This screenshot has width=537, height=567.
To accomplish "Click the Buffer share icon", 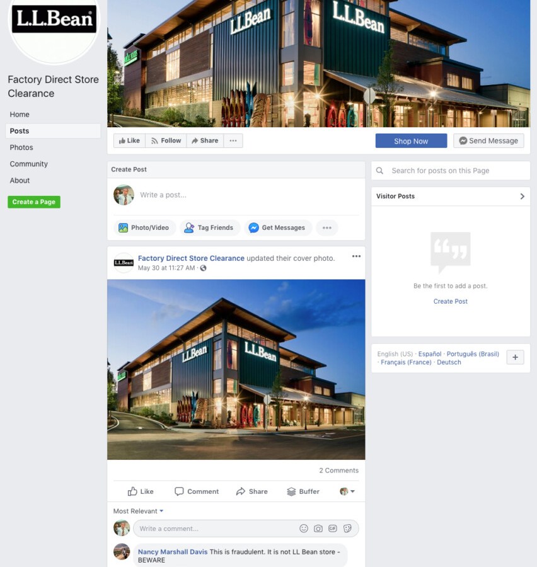I will coord(303,491).
